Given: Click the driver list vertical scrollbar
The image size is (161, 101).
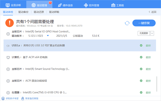Looking at the screenshot, I should pos(157,84).
